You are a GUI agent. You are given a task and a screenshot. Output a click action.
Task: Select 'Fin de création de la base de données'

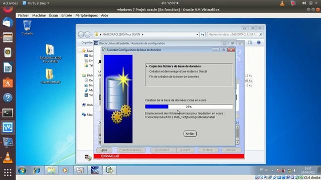coord(174,76)
